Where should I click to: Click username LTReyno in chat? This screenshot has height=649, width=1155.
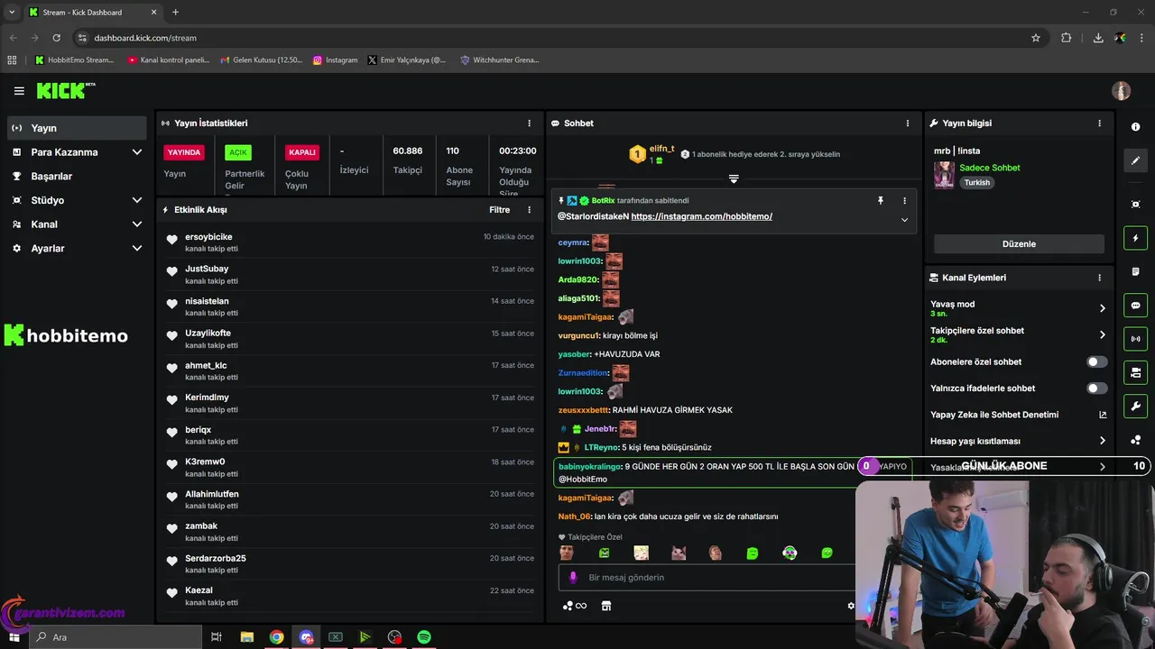pyautogui.click(x=601, y=447)
